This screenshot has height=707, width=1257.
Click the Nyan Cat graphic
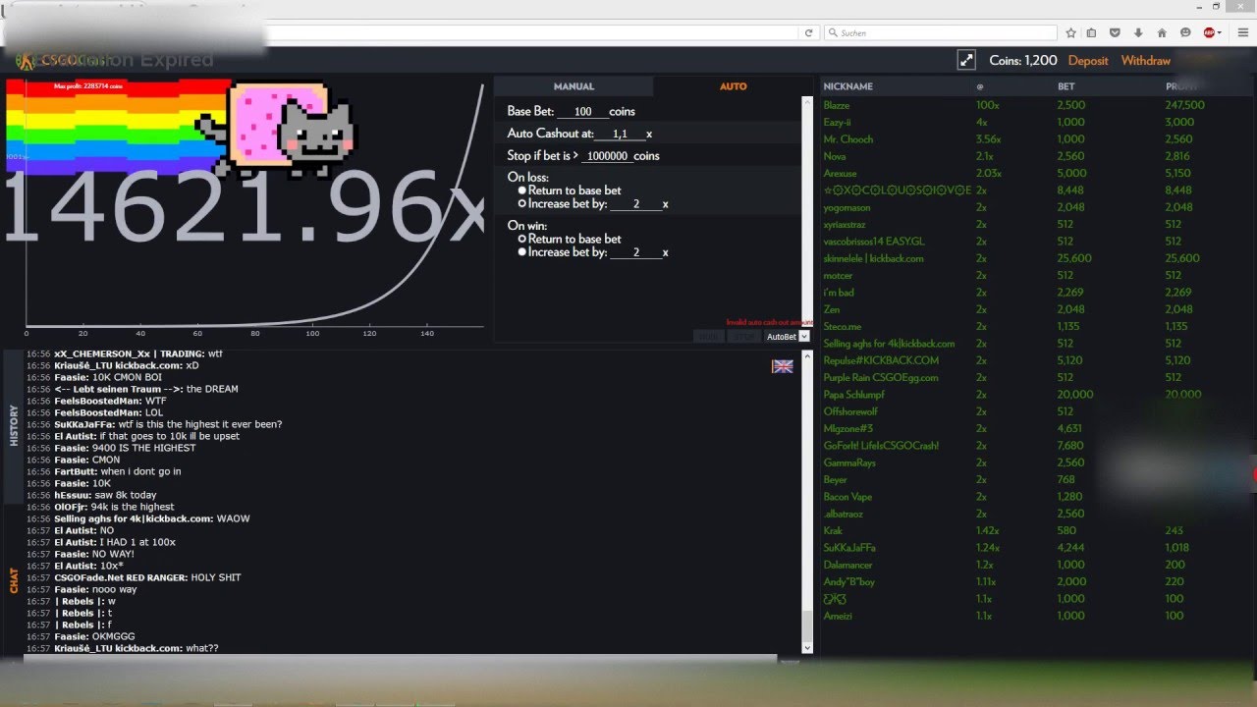click(x=277, y=130)
